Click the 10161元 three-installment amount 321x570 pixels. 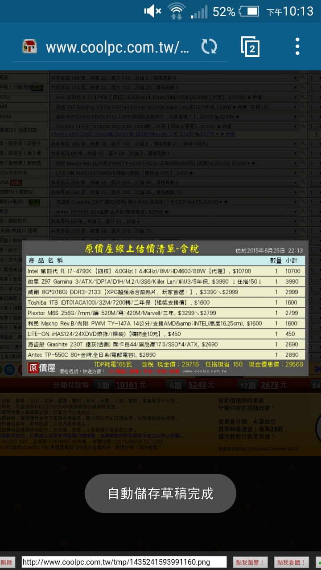pos(131,385)
